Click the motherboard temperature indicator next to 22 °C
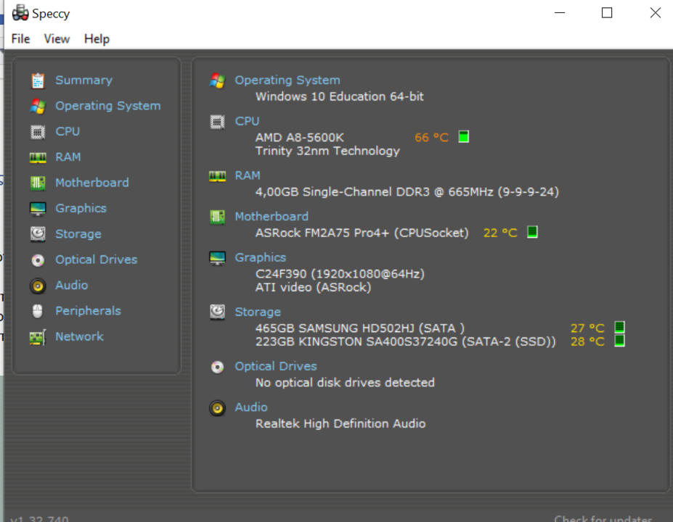673x522 pixels. tap(532, 232)
